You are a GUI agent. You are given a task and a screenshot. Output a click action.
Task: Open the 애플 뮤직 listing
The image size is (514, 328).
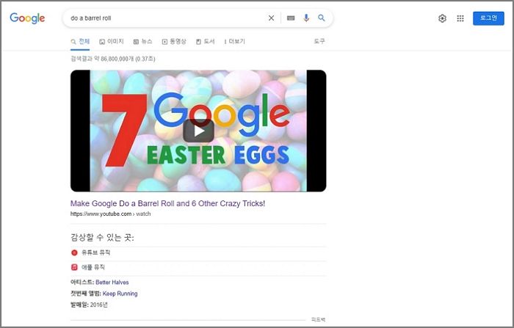click(198, 267)
